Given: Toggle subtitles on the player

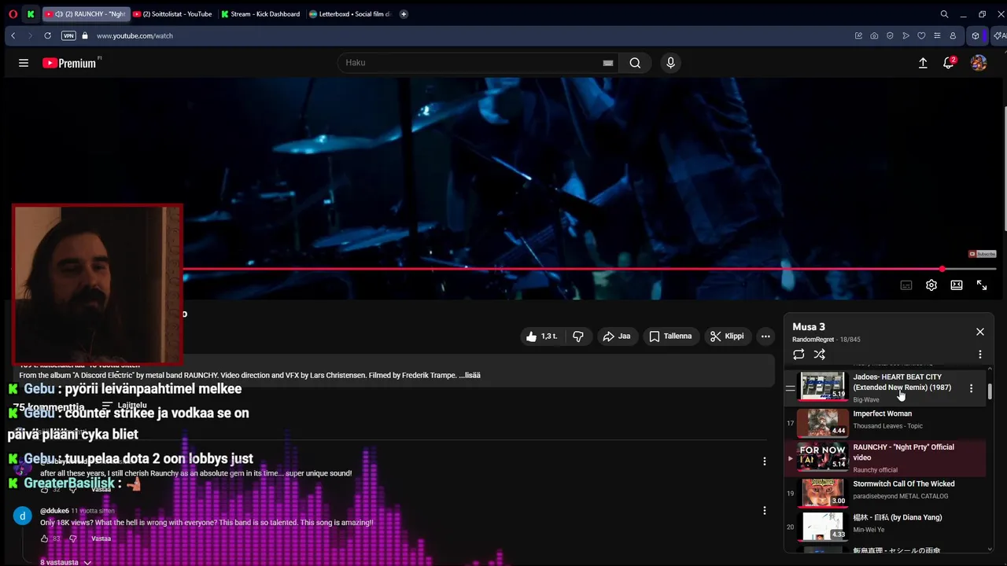Looking at the screenshot, I should (906, 285).
